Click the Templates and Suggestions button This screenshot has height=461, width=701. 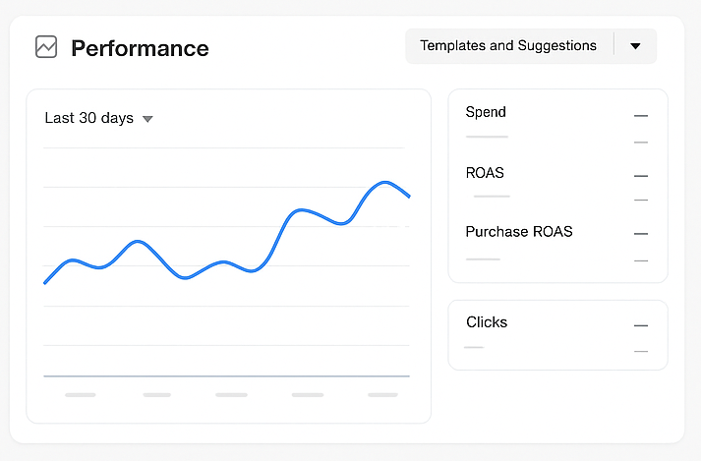point(508,46)
